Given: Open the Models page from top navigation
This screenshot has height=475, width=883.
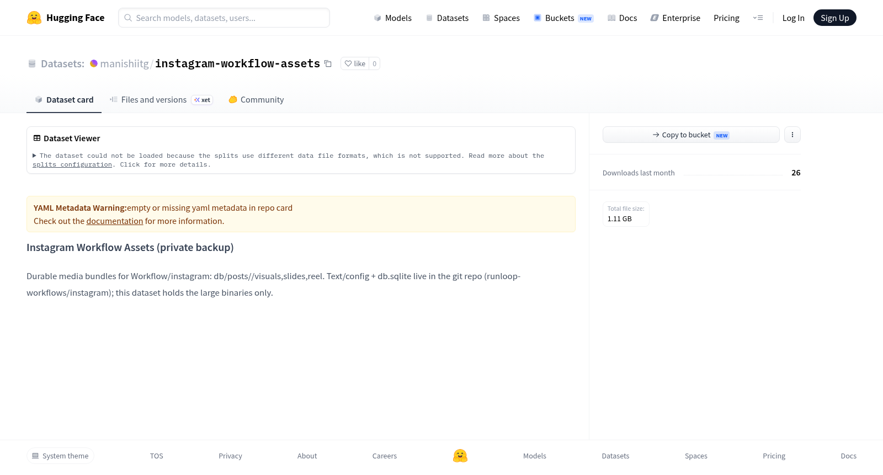Looking at the screenshot, I should point(392,18).
